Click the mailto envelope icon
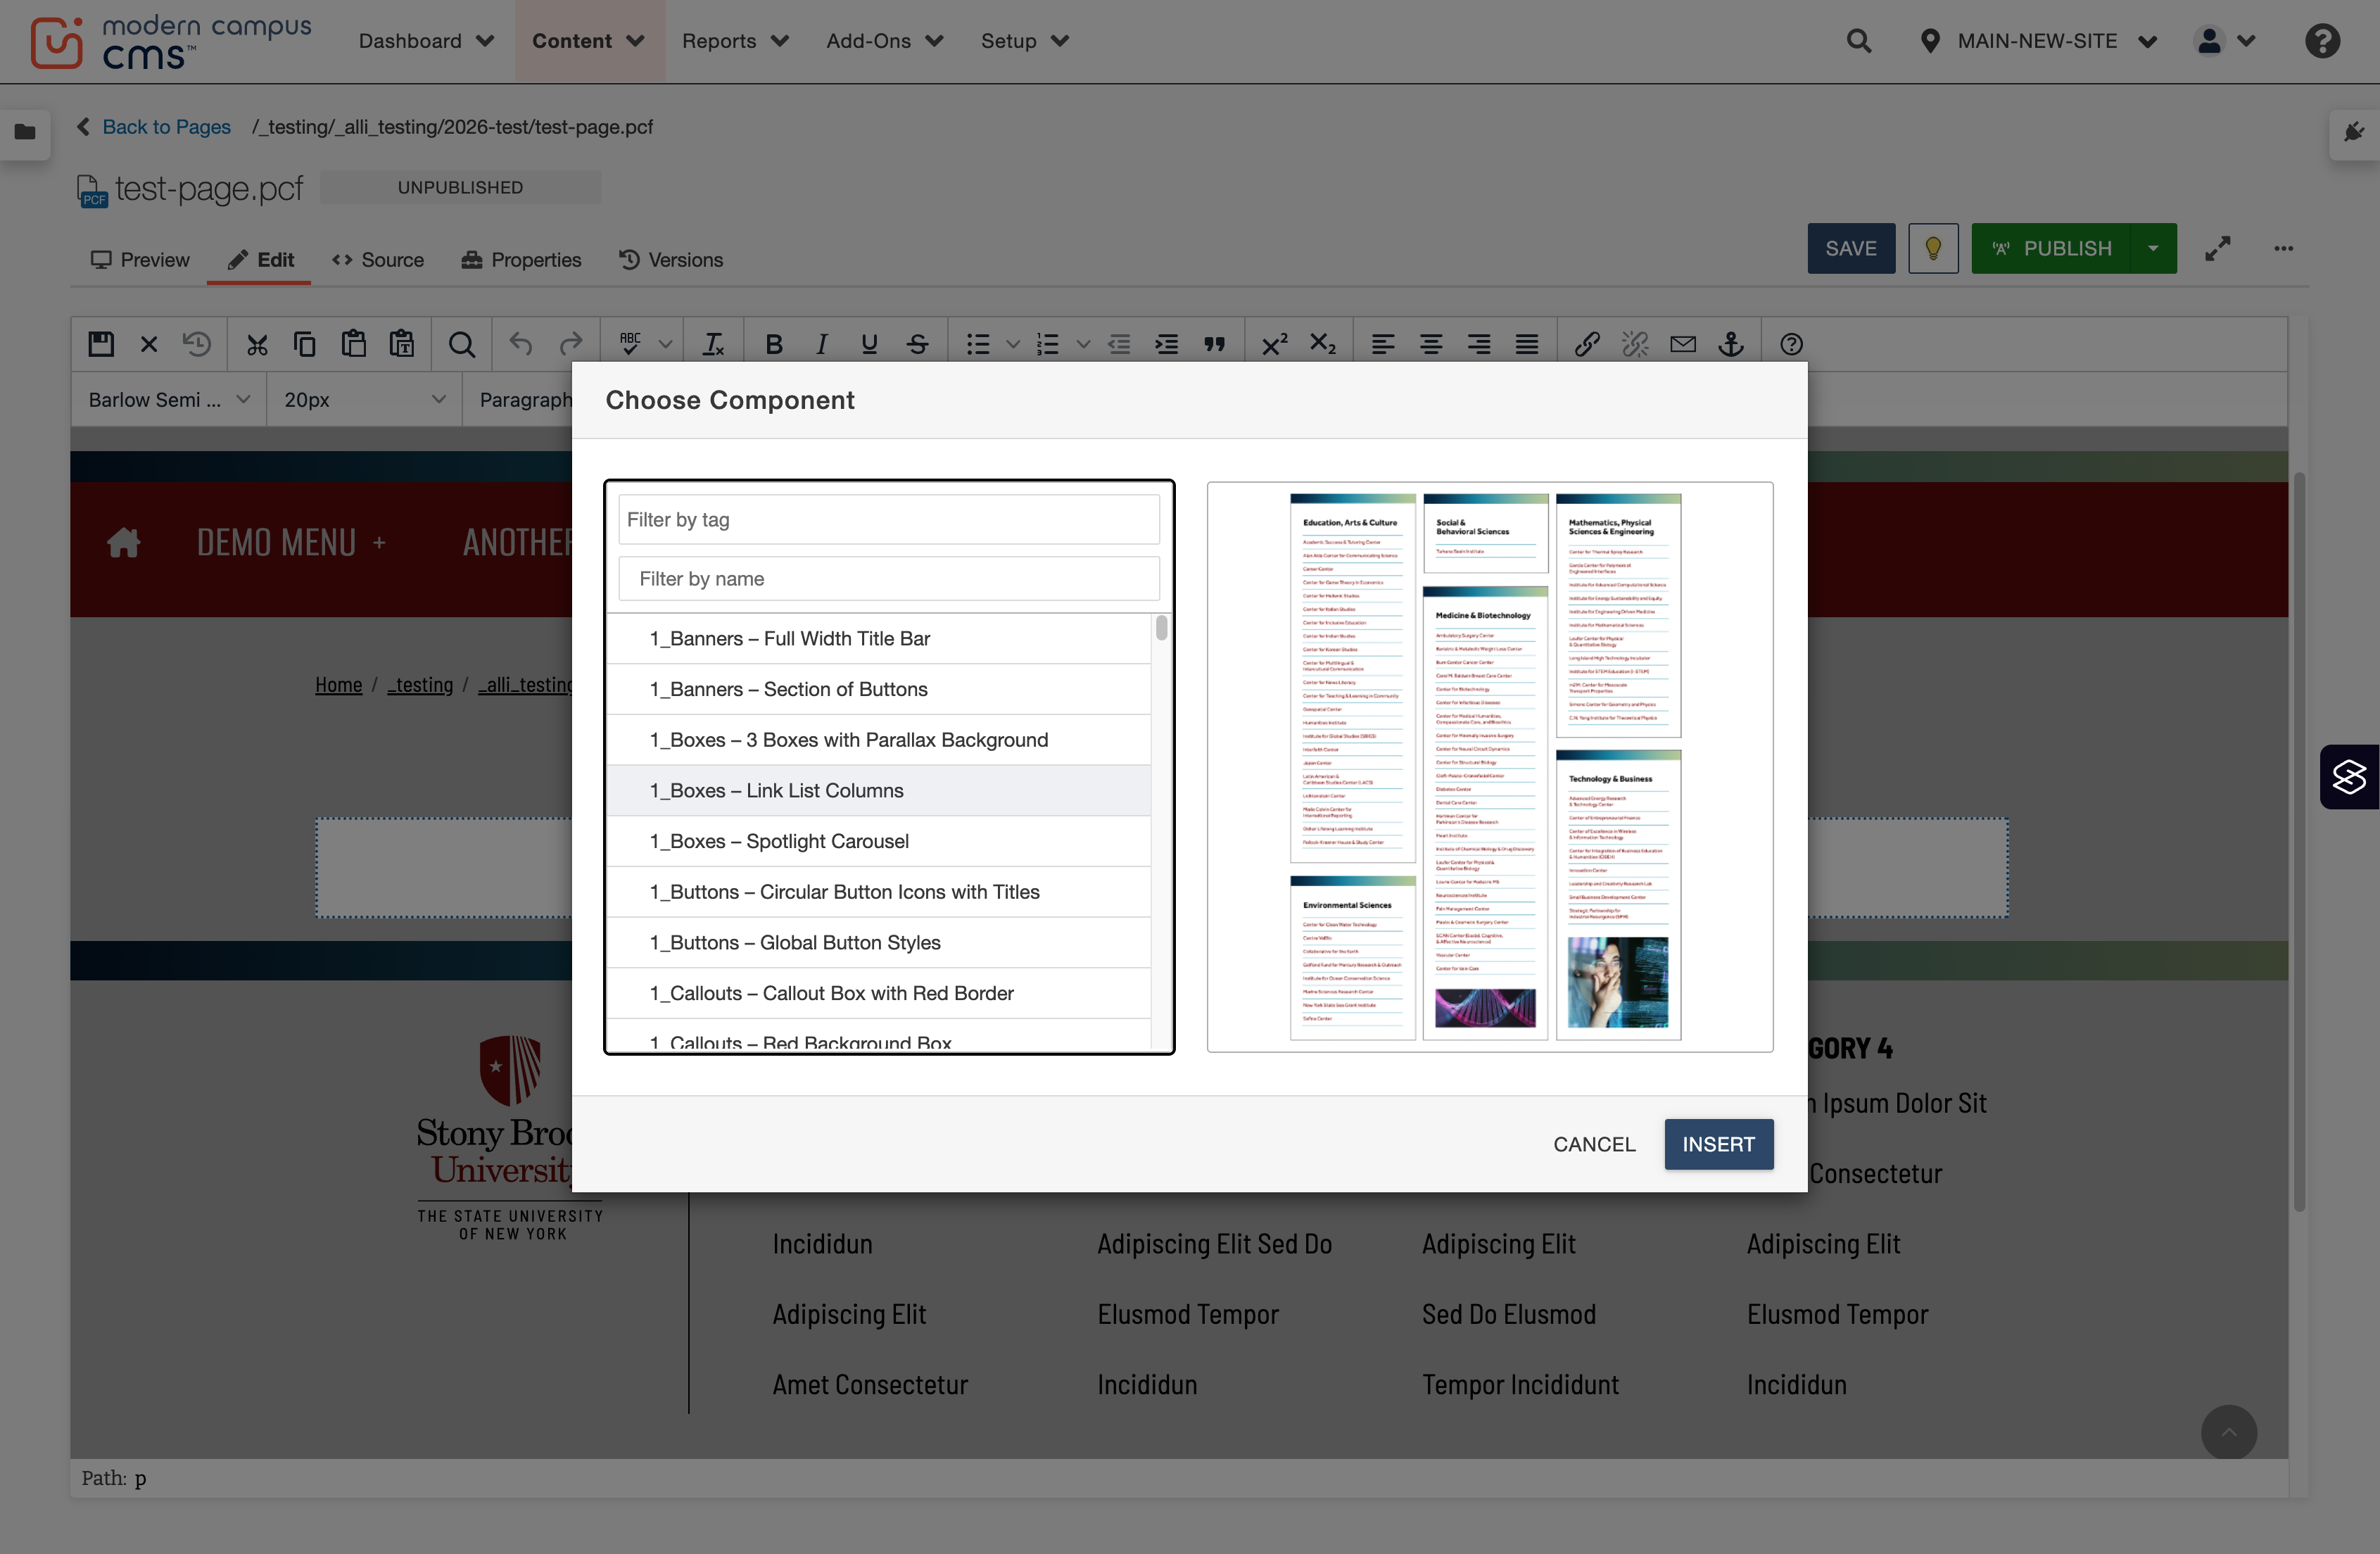This screenshot has height=1554, width=2380. click(1683, 344)
